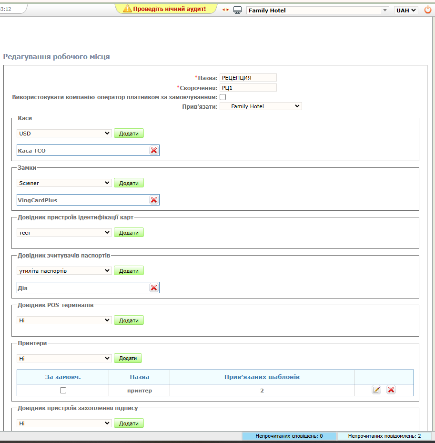Click Додати button in POS-terminals section
Viewport: 435px width, 443px height.
(129, 320)
